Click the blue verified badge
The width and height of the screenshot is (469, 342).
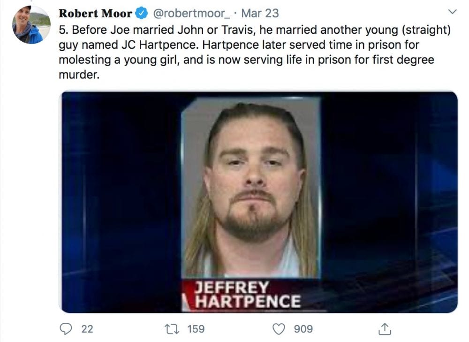coord(142,13)
